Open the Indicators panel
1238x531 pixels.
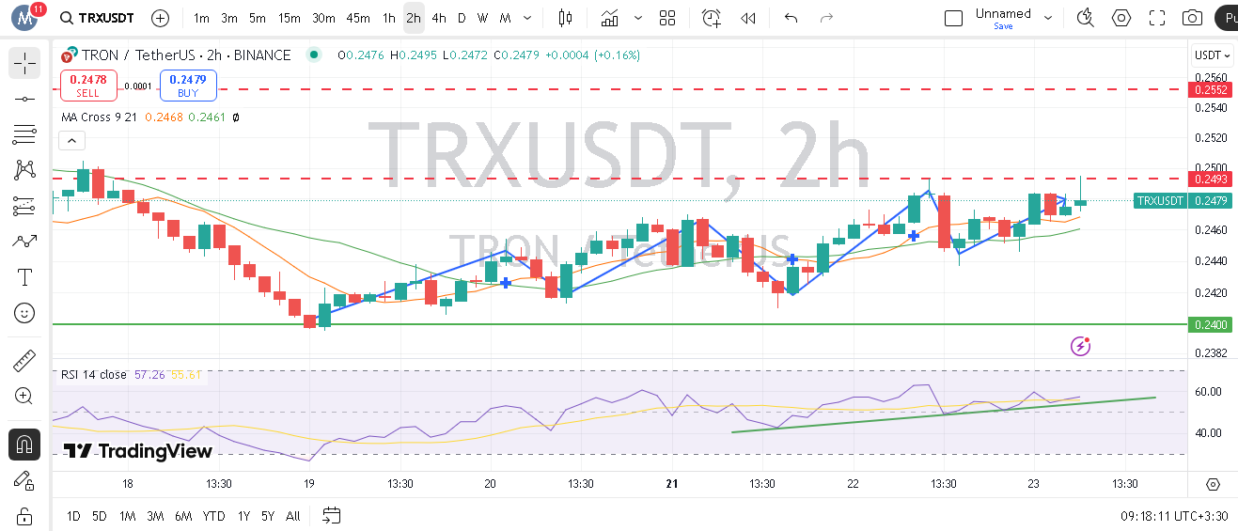point(610,18)
